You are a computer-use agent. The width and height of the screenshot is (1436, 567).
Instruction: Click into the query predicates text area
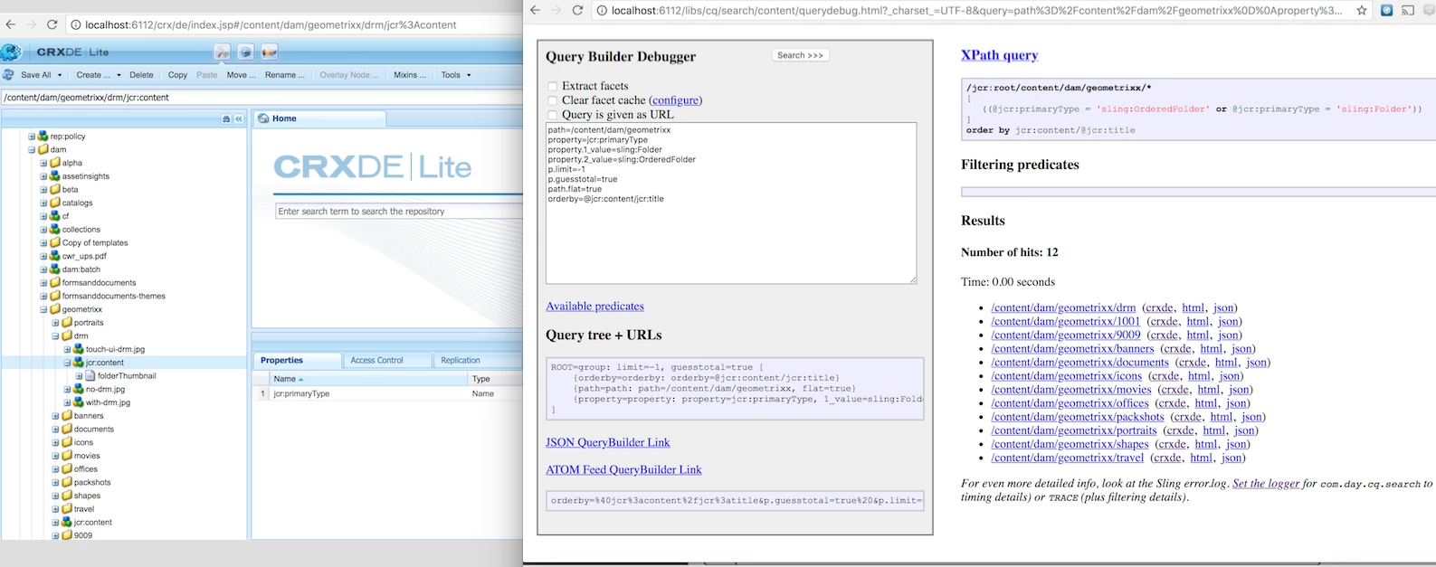pos(731,203)
